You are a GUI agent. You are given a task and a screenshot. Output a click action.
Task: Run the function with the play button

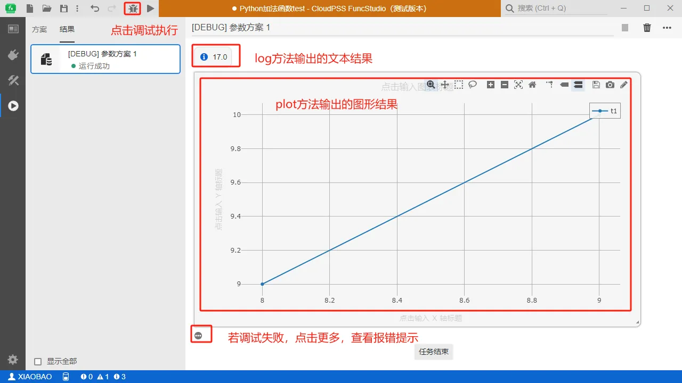coord(151,9)
